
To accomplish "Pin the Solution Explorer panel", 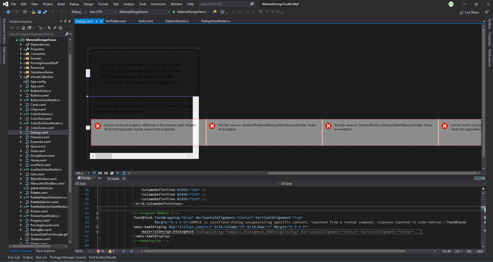I will (65, 21).
